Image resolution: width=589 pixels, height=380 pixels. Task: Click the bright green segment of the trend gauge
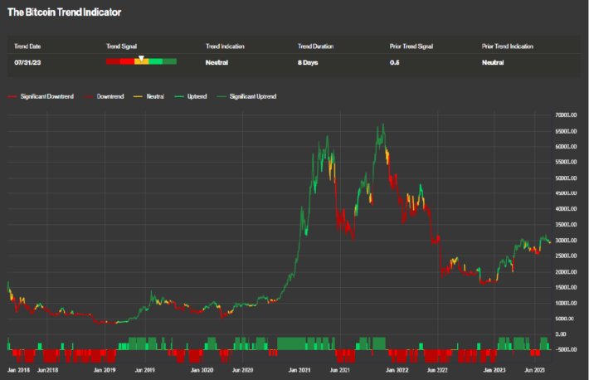[x=155, y=61]
